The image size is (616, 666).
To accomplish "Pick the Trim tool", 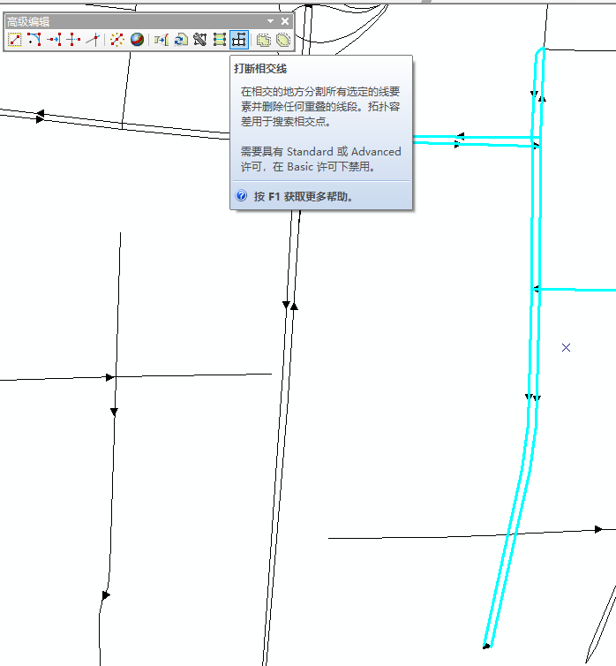I will point(73,40).
